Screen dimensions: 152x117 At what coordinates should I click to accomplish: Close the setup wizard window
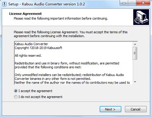pos(143,3)
